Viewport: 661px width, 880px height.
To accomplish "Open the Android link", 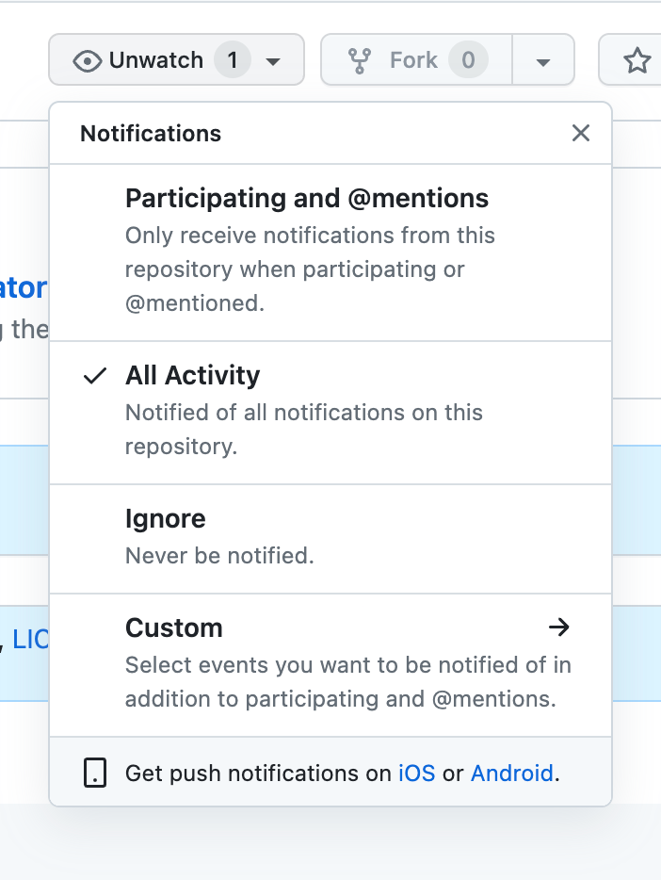I will 511,773.
